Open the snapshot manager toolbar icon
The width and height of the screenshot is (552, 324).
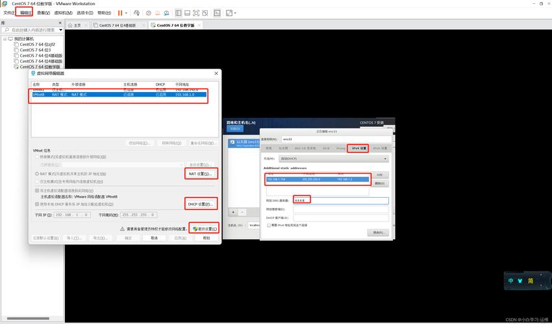point(166,13)
